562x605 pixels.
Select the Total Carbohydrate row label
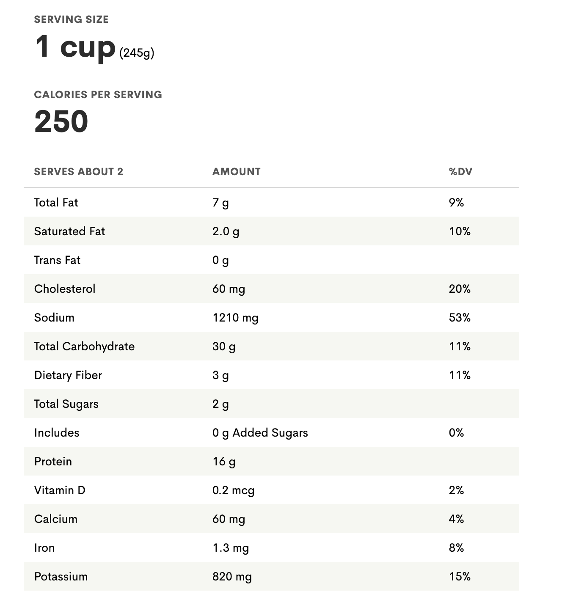(84, 346)
